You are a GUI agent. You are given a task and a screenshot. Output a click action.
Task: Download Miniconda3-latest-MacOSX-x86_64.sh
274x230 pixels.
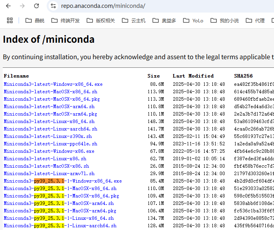pyautogui.click(x=51, y=92)
